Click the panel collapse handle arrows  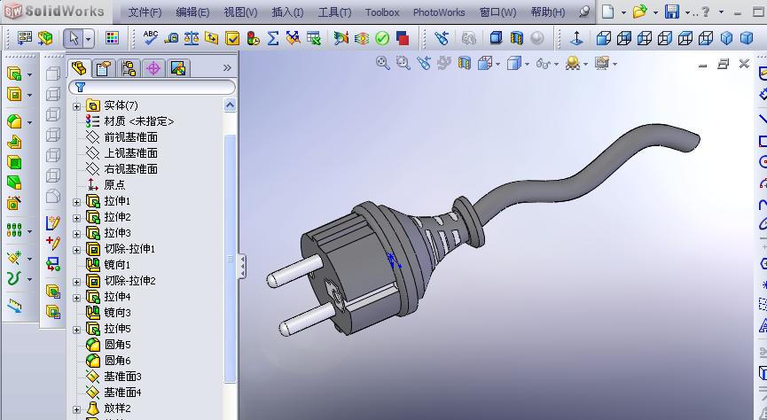tap(242, 267)
